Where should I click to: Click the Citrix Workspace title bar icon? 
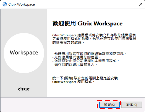pyautogui.click(x=5, y=4)
